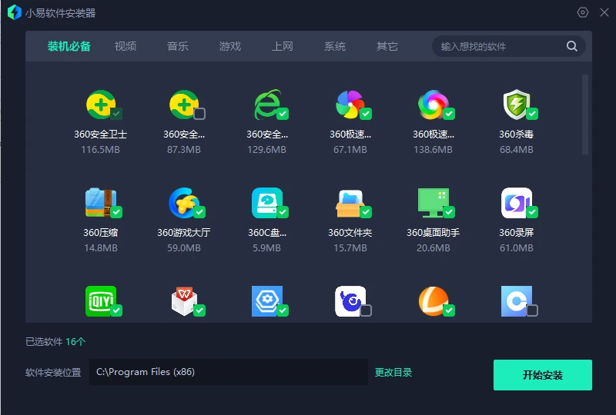The image size is (616, 415).
Task: Click the 更改目录 link
Action: tap(393, 373)
